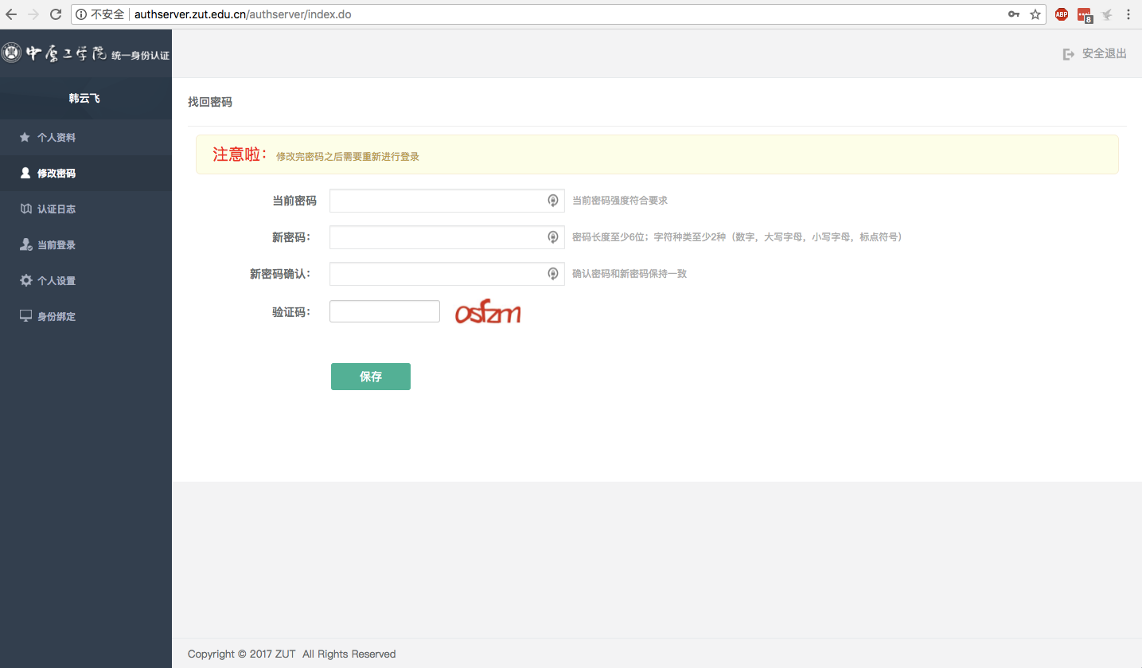Click the 保存 button
The width and height of the screenshot is (1142, 668).
pyautogui.click(x=371, y=377)
